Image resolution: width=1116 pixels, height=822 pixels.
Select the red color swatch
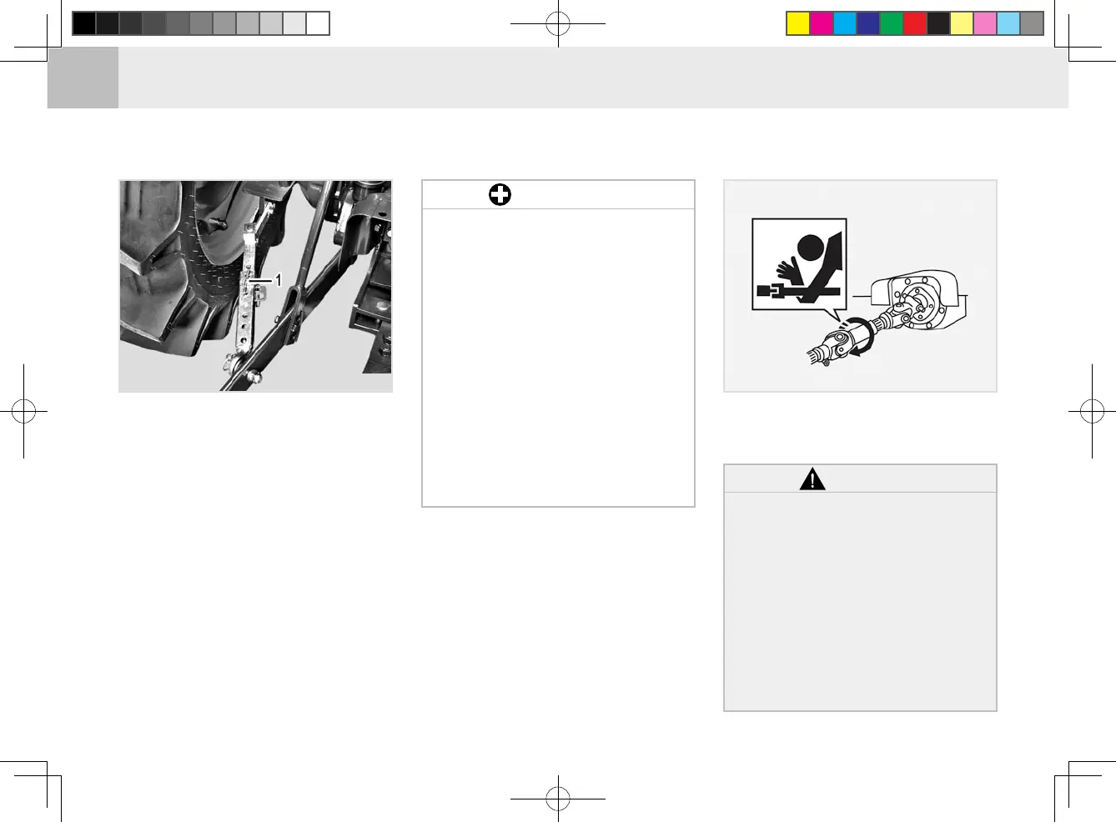[915, 23]
